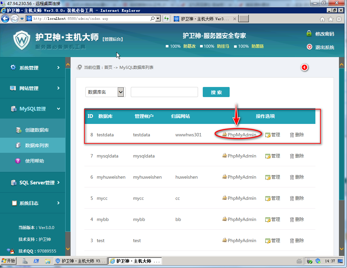Click the teal search button
The width and height of the screenshot is (347, 268).
coord(216,92)
